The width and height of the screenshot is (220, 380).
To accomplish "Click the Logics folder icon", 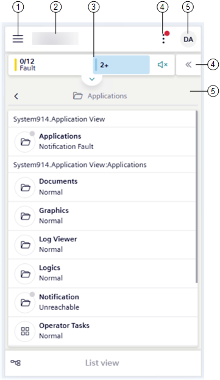I will tap(25, 274).
